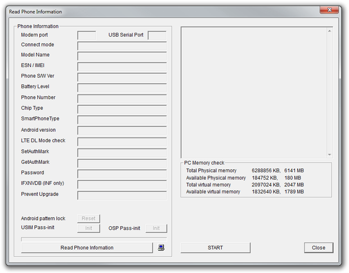Click the log area scroll up arrow
This screenshot has width=349, height=273.
click(x=329, y=31)
